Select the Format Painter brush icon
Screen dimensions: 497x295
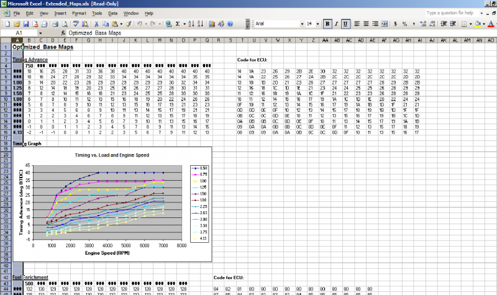128,24
